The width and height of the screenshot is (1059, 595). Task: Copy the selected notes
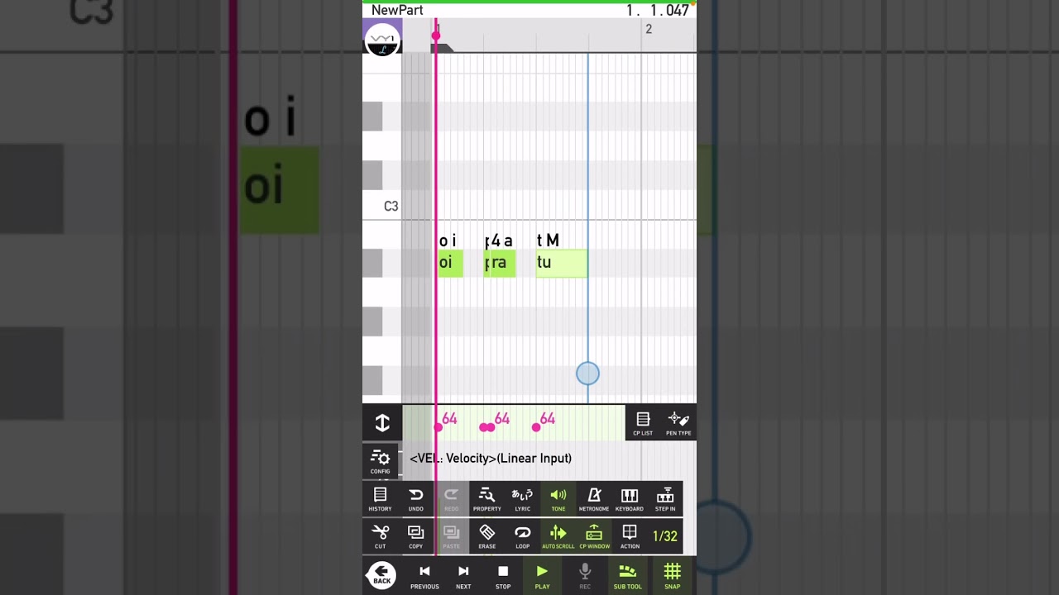click(x=415, y=536)
